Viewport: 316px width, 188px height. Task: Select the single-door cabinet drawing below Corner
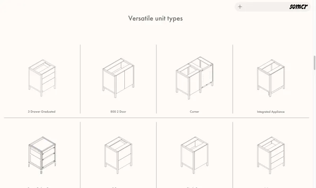(x=194, y=155)
